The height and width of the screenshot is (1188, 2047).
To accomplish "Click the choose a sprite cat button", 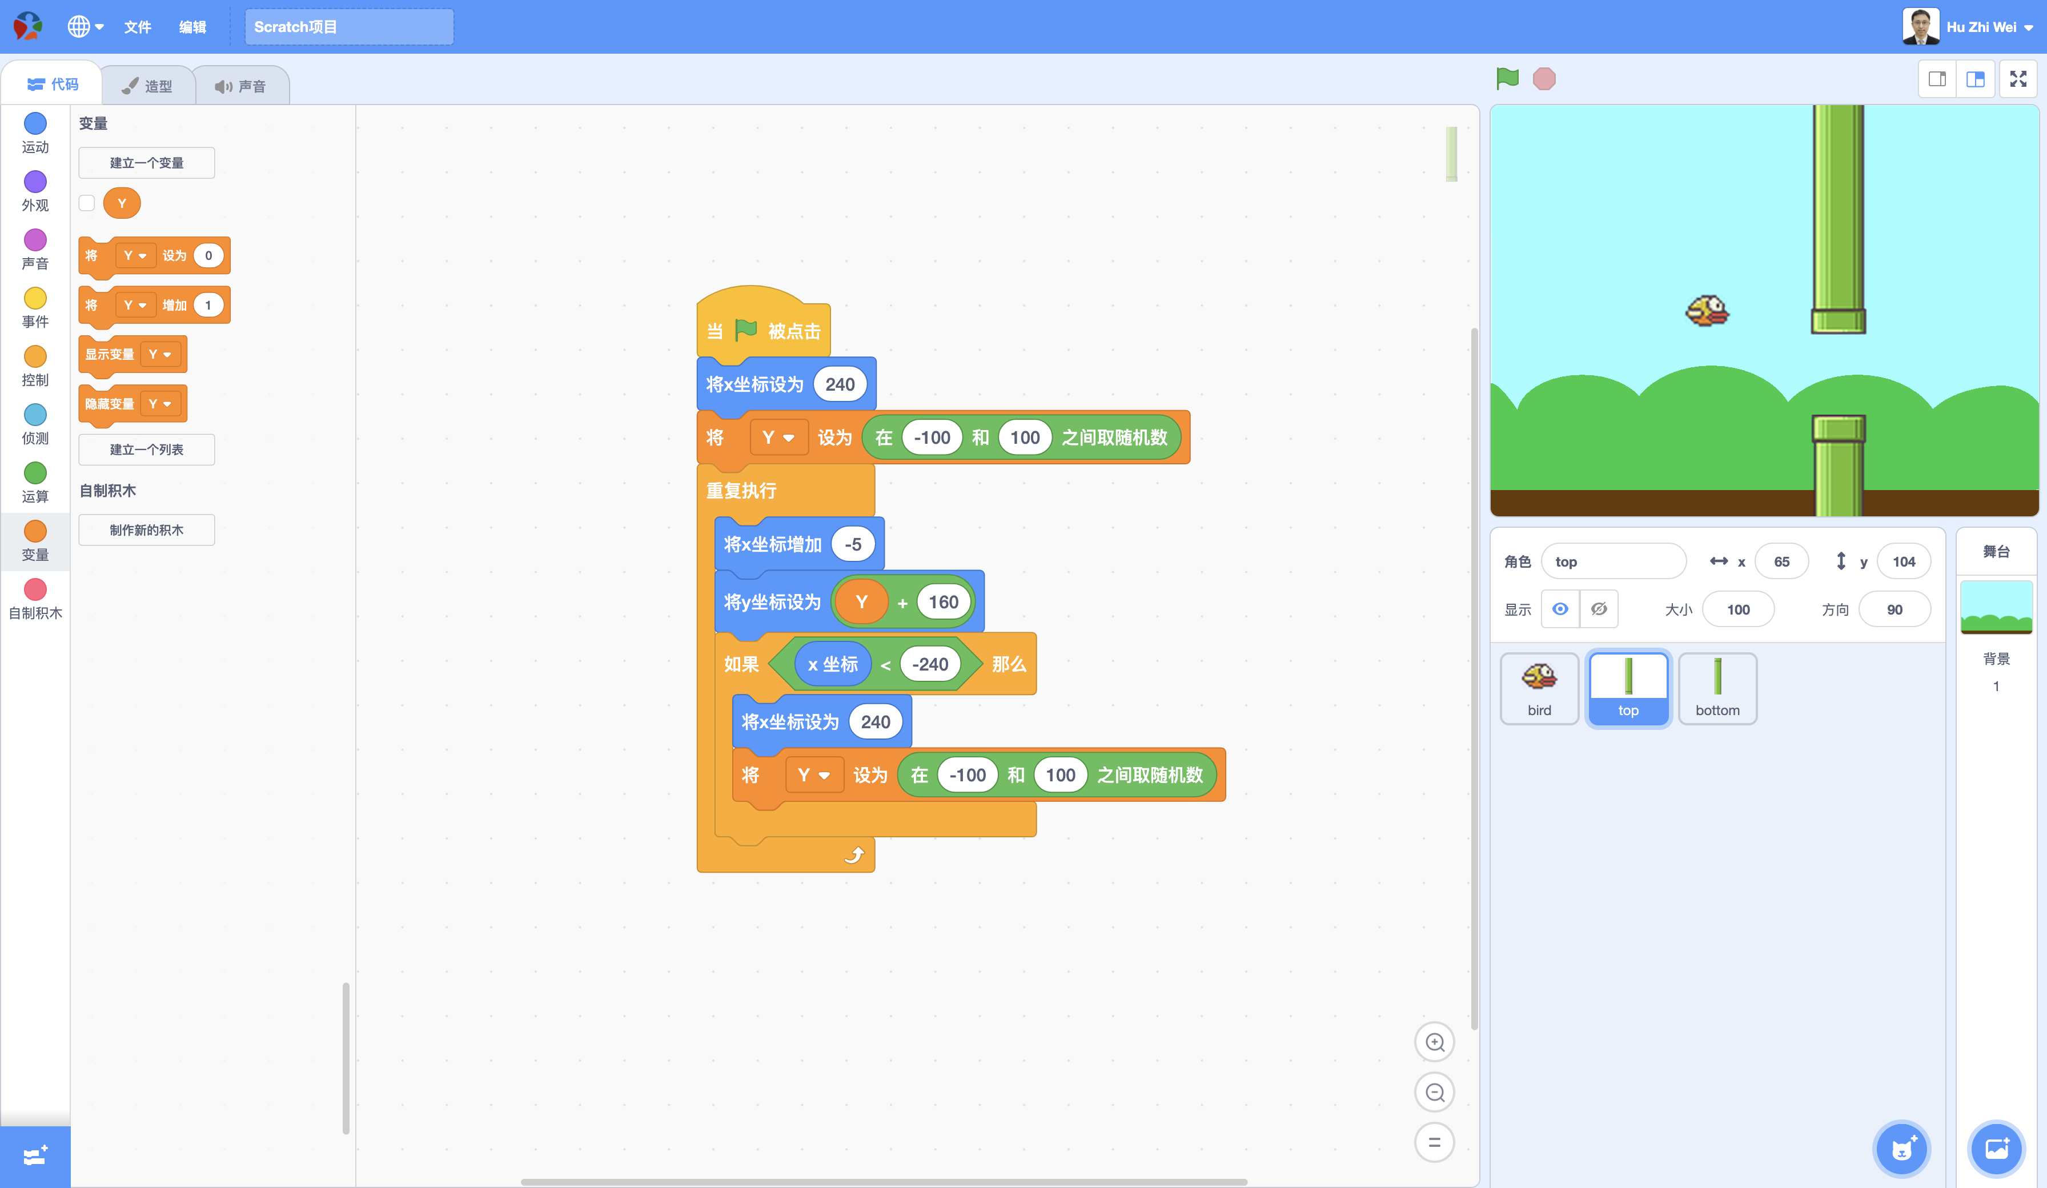I will click(1901, 1149).
